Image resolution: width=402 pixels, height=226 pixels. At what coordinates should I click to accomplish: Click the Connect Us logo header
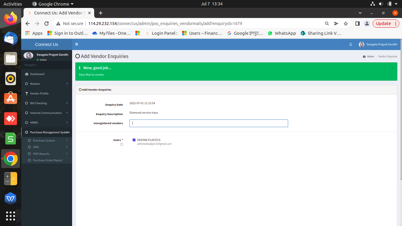(46, 44)
